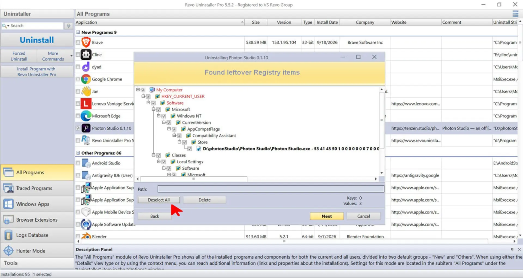Select the Lenovo Vantage Service icon
The height and width of the screenshot is (278, 523).
point(86,104)
